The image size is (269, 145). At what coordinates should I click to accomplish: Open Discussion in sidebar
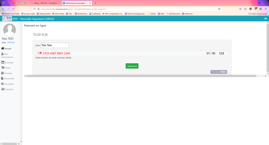[7, 84]
